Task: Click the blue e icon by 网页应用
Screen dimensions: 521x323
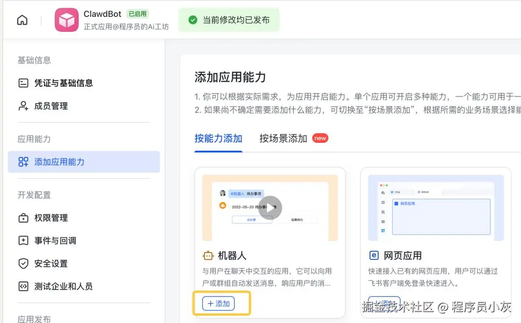Action: click(374, 255)
